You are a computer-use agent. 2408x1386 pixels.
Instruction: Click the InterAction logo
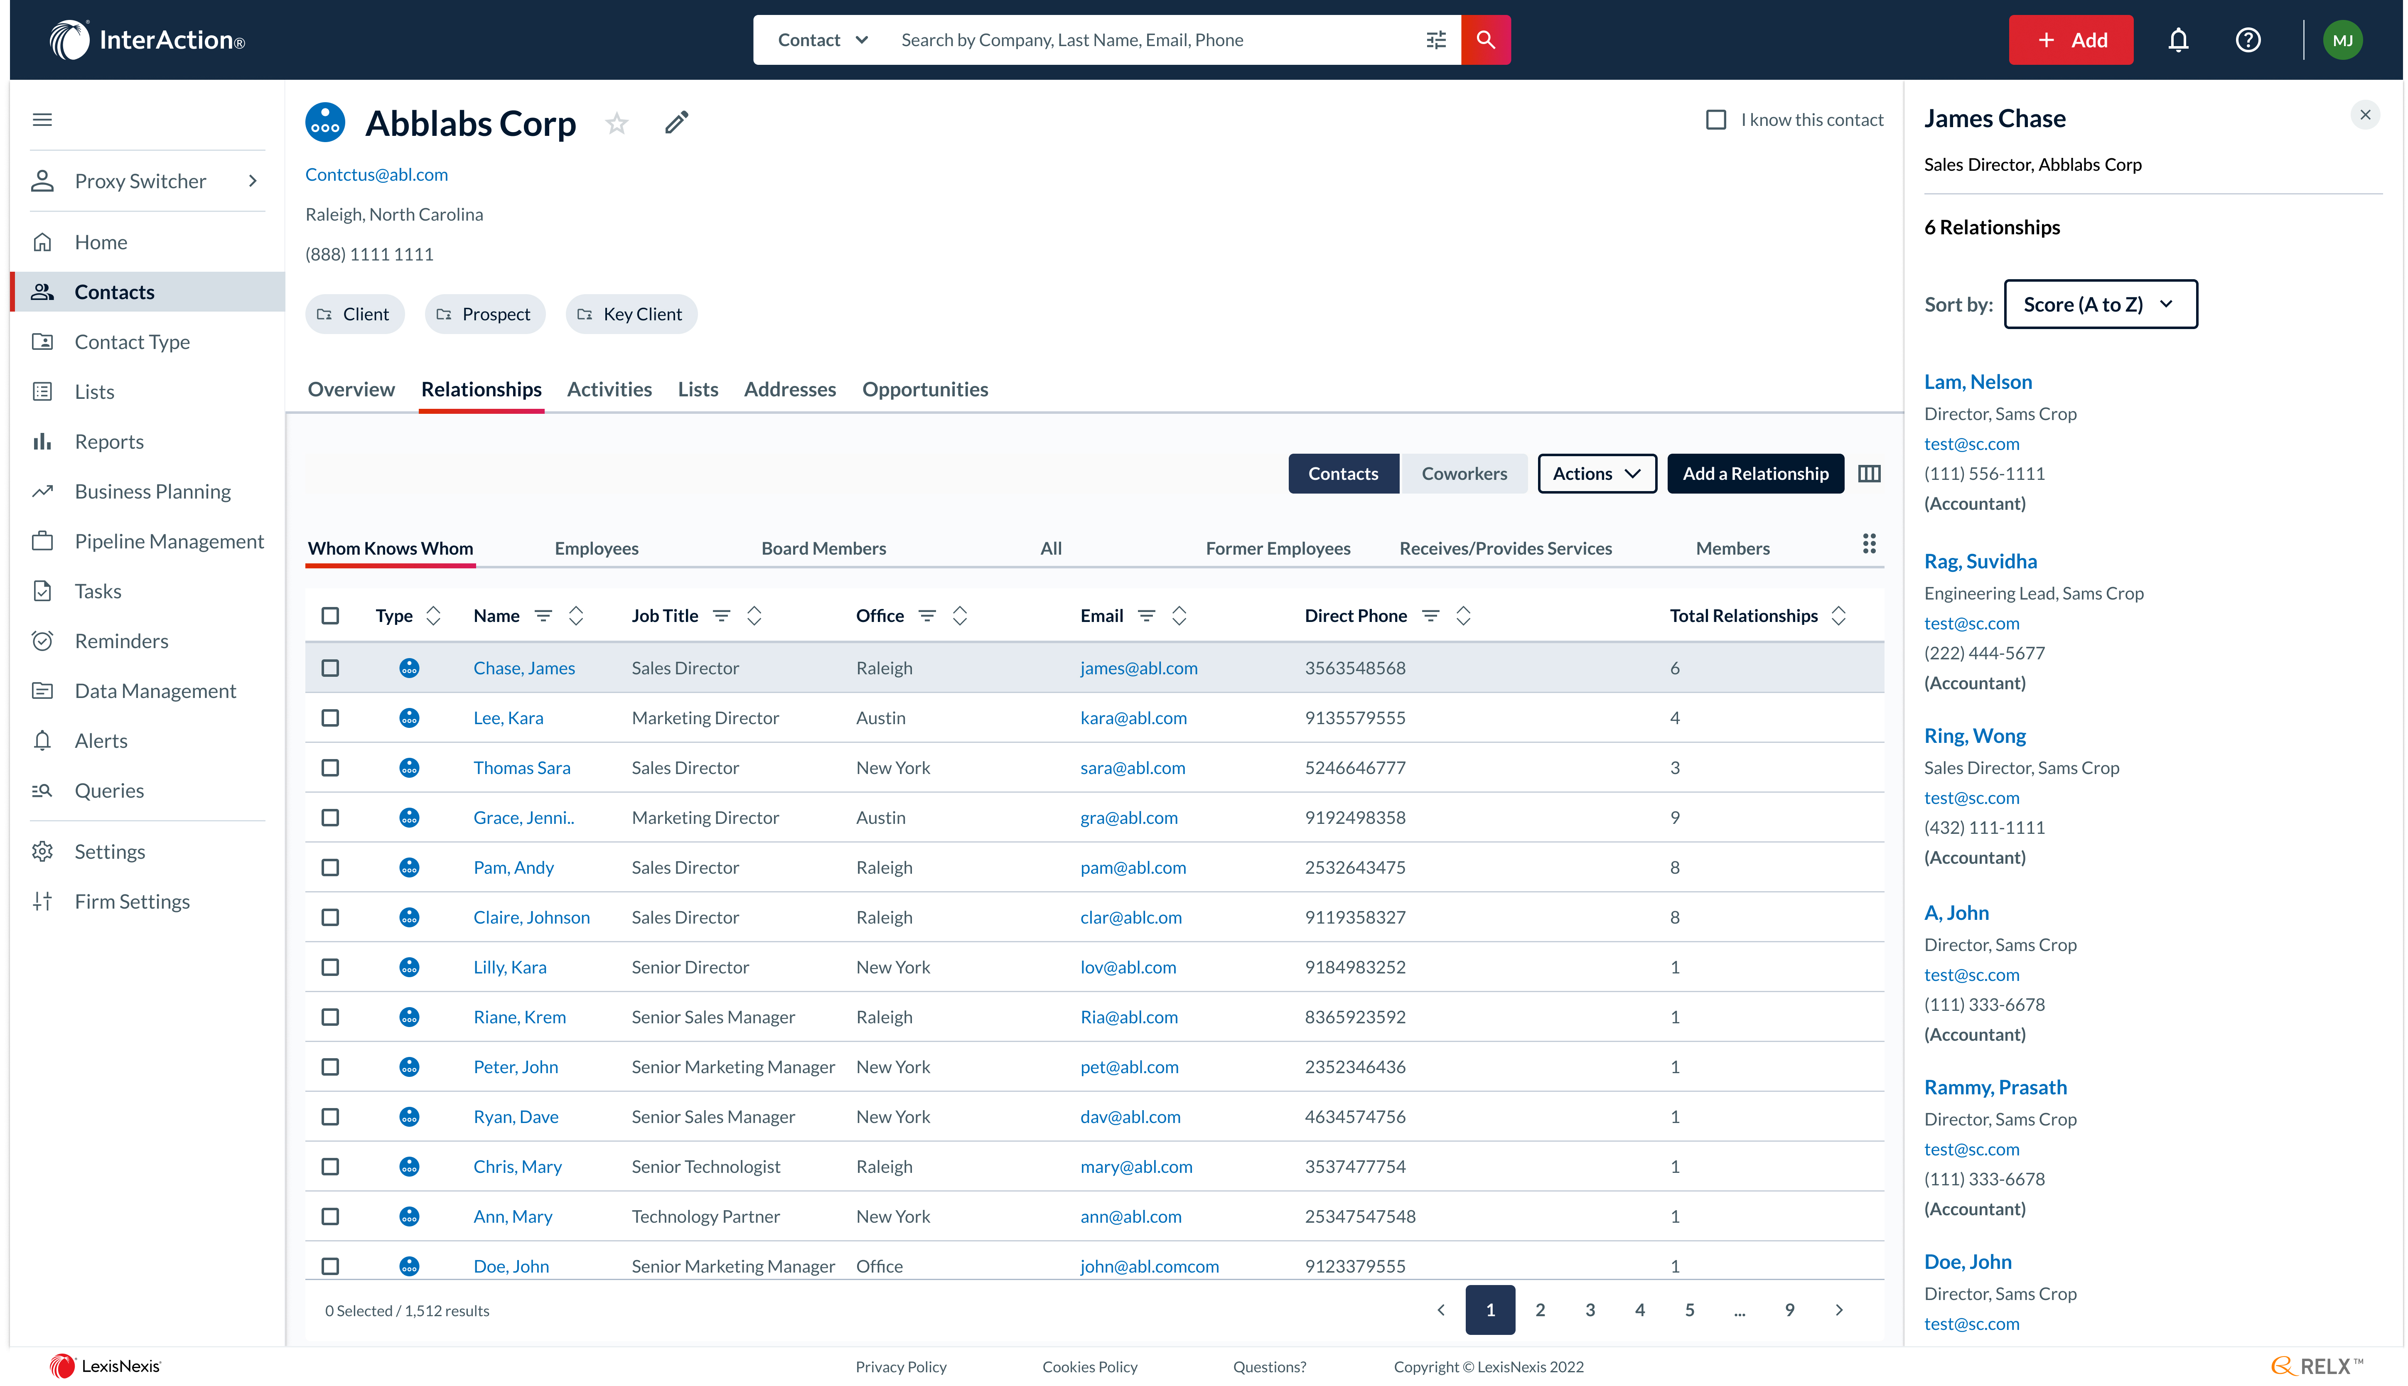click(x=147, y=40)
